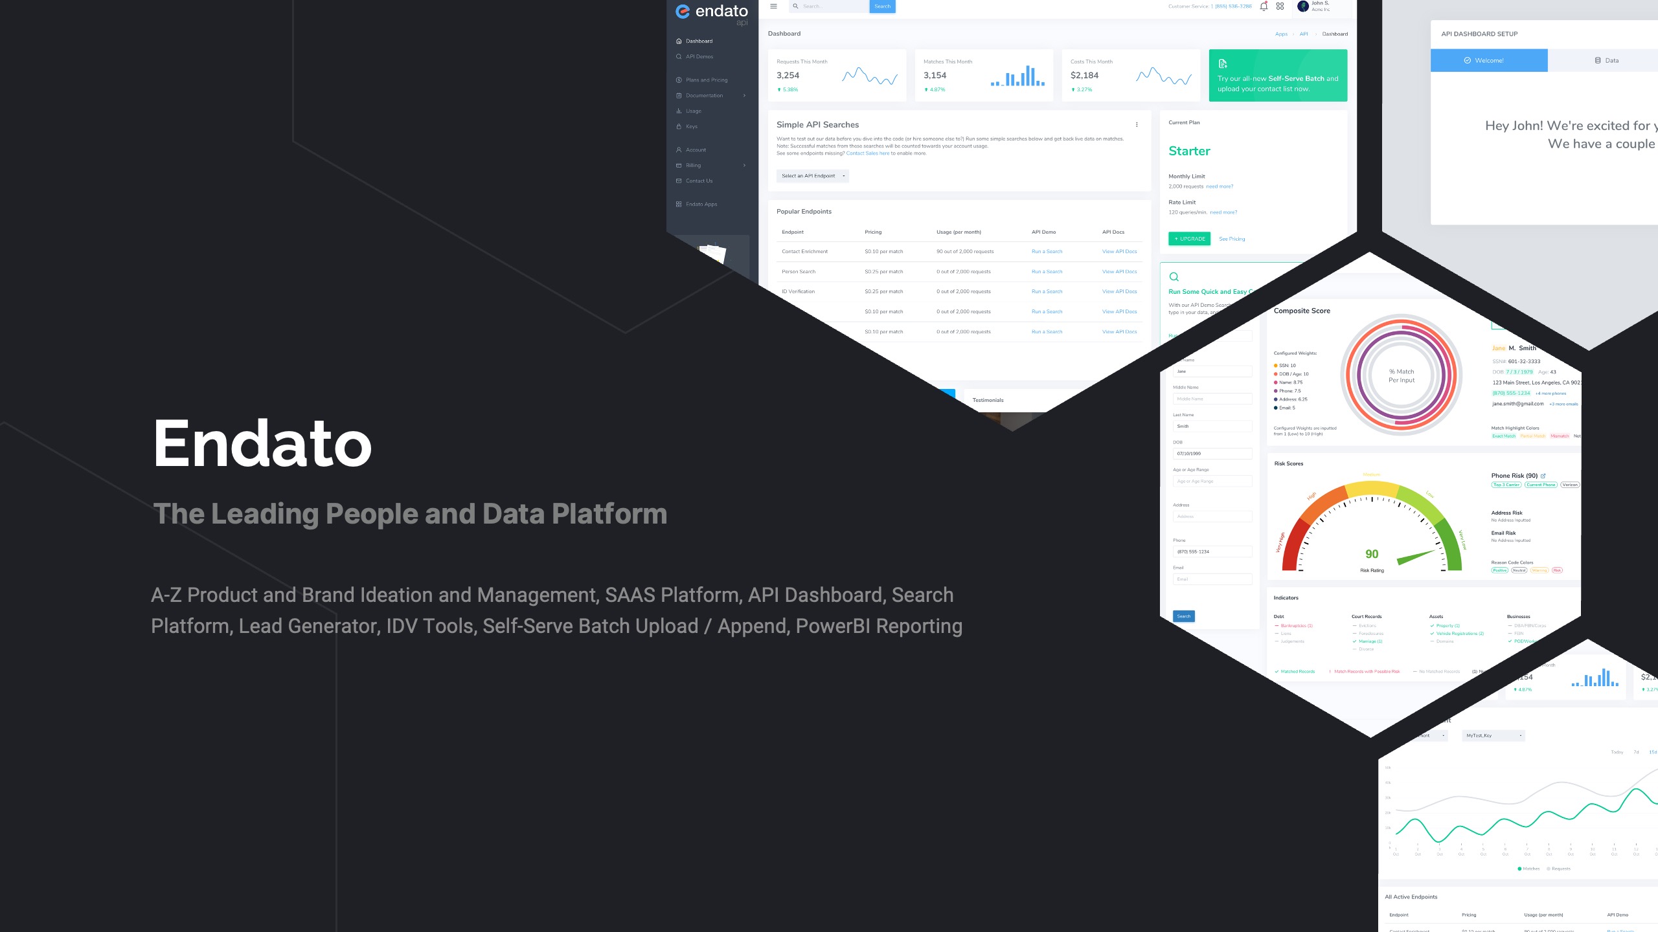The height and width of the screenshot is (932, 1658).
Task: Expand the Documentation sidebar submenu chevron
Action: tap(744, 96)
